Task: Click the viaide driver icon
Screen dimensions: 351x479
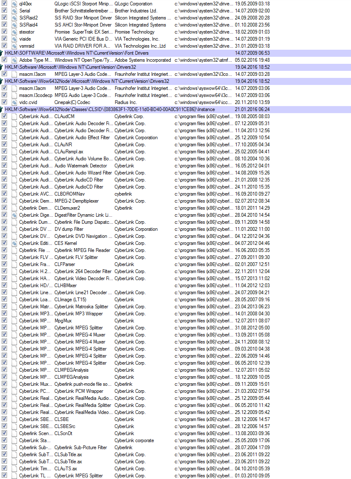Action: (14, 39)
